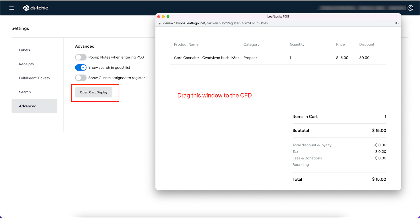Go to Receipts settings
Screen dimensions: 420x218
(26, 64)
